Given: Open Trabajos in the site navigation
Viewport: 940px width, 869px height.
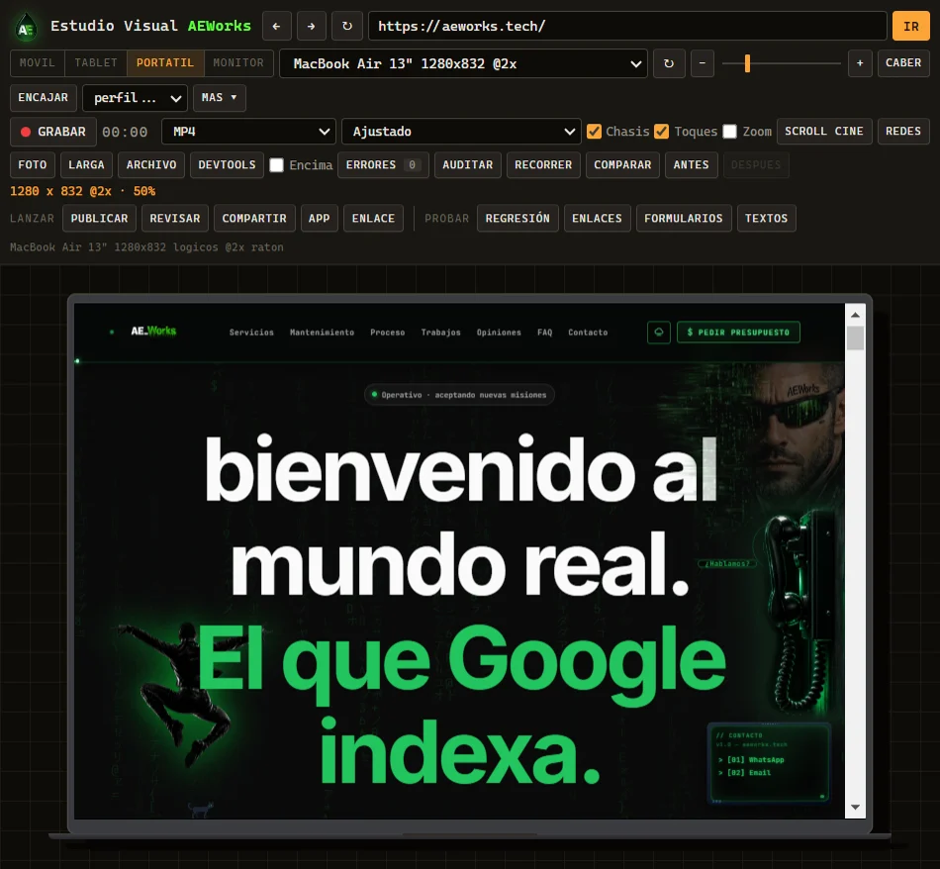Looking at the screenshot, I should pyautogui.click(x=440, y=333).
